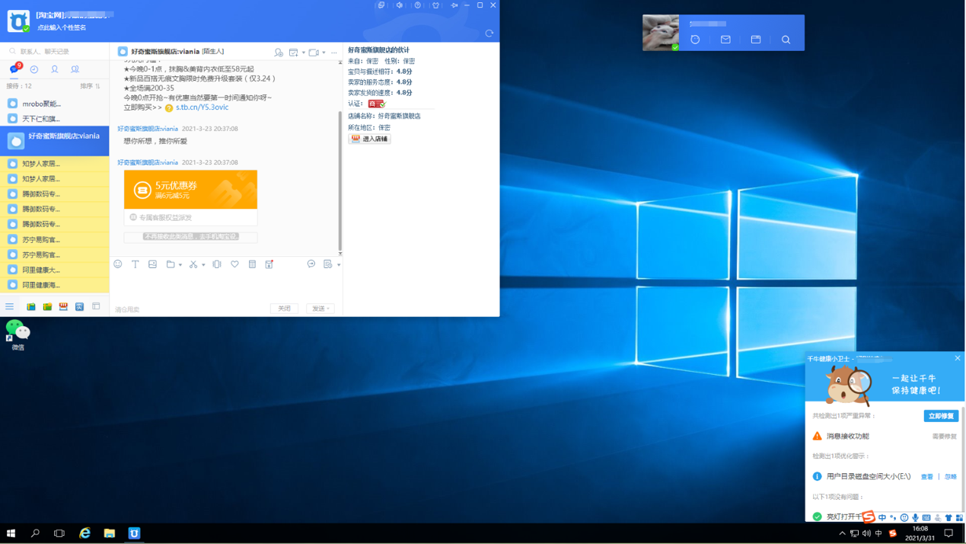Open the 5元优惠券 coupon card
This screenshot has width=966, height=544.
[190, 190]
